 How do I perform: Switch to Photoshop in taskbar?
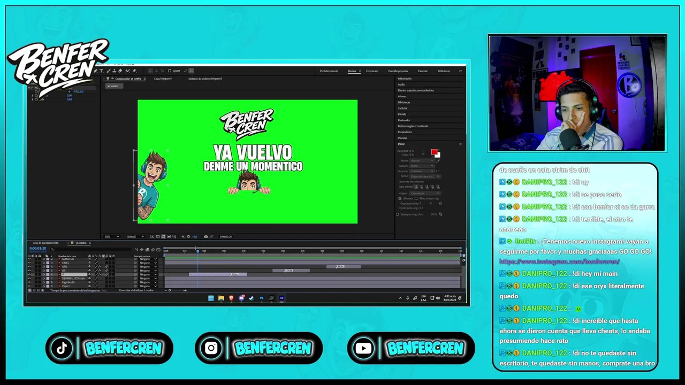coord(262,298)
